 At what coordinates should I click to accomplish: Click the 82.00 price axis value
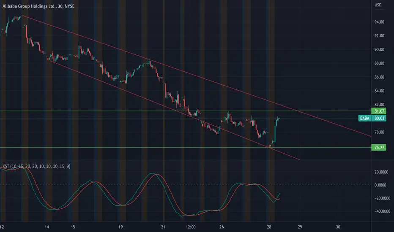(379, 105)
